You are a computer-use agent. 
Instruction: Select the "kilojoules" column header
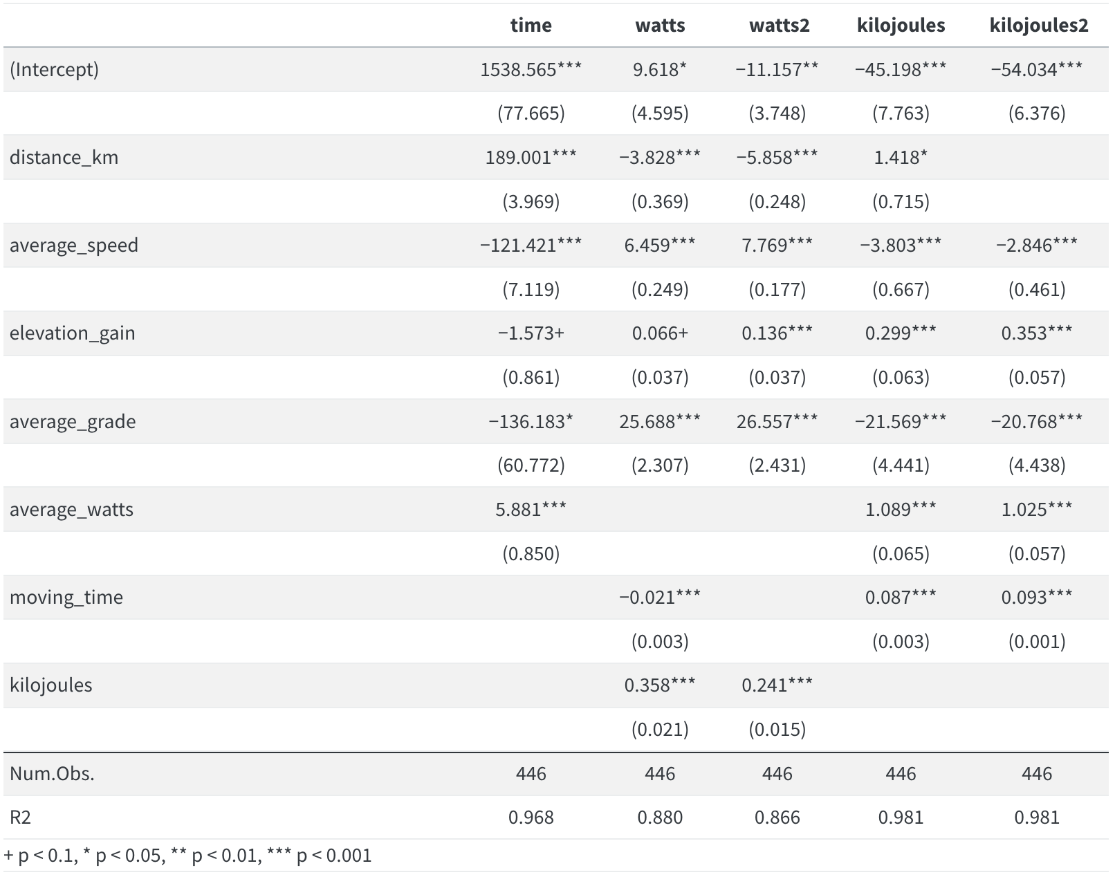(x=901, y=26)
